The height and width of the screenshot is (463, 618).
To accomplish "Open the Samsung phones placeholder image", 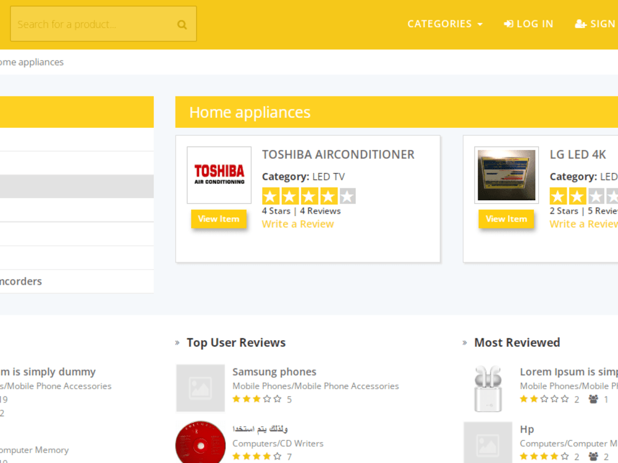I will click(x=200, y=388).
